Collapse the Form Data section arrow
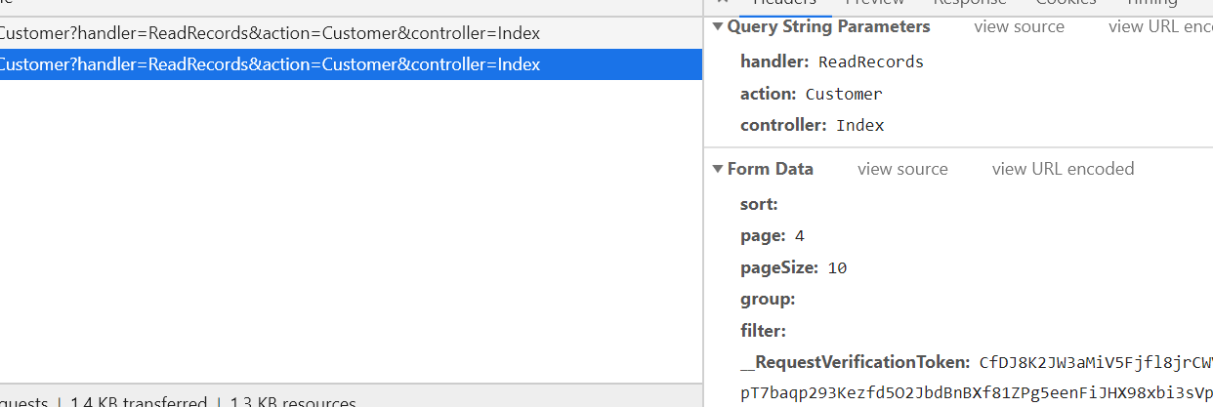Screen dimensions: 1213x407 pyautogui.click(x=719, y=169)
